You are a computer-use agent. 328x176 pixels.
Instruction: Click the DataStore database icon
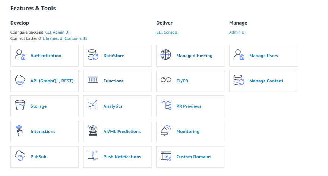[x=93, y=54]
